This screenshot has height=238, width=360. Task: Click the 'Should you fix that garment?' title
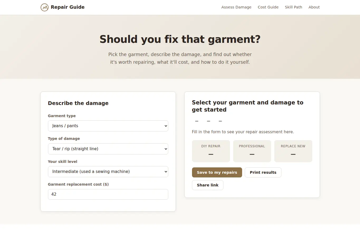click(x=180, y=39)
